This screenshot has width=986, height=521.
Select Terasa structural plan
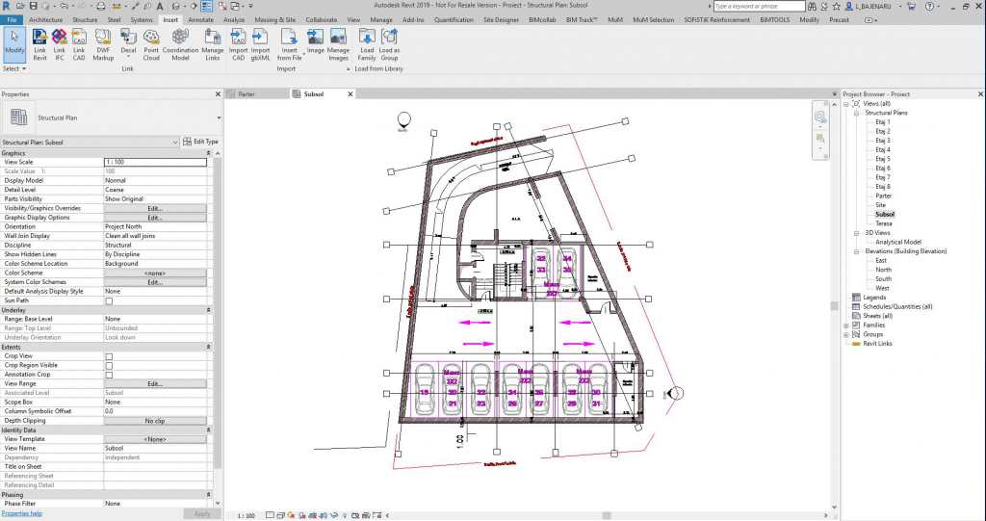click(x=884, y=223)
